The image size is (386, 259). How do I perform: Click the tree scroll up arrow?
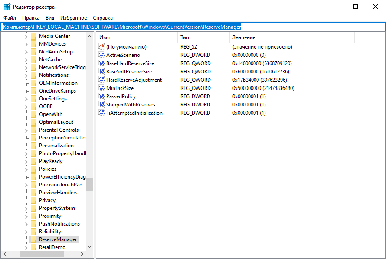90,36
